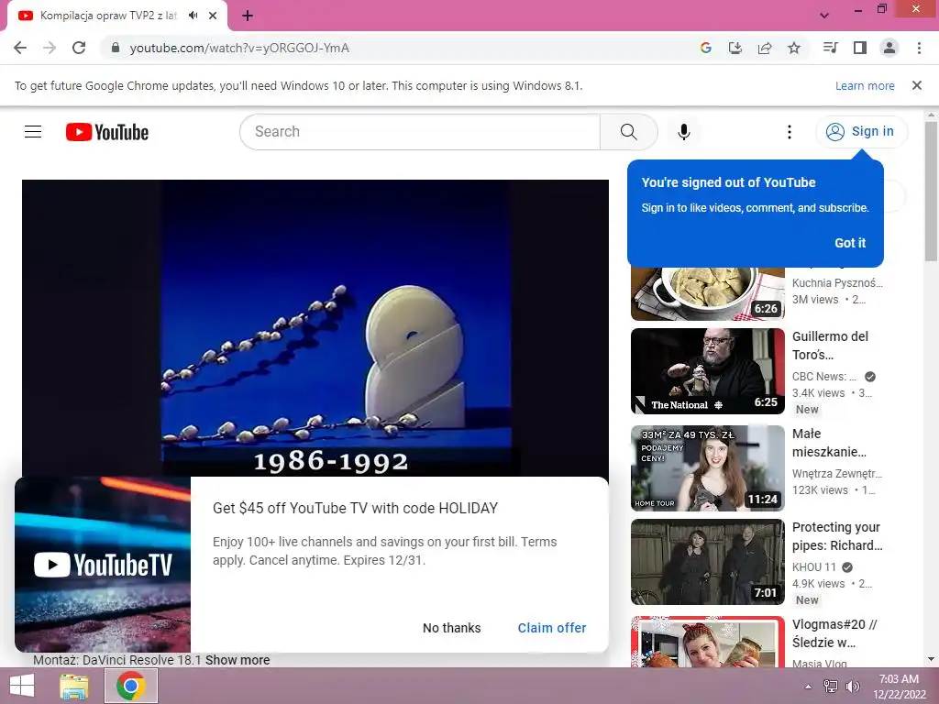Screen dimensions: 939x704
Task: Open the volume tray icon
Action: pos(853,686)
